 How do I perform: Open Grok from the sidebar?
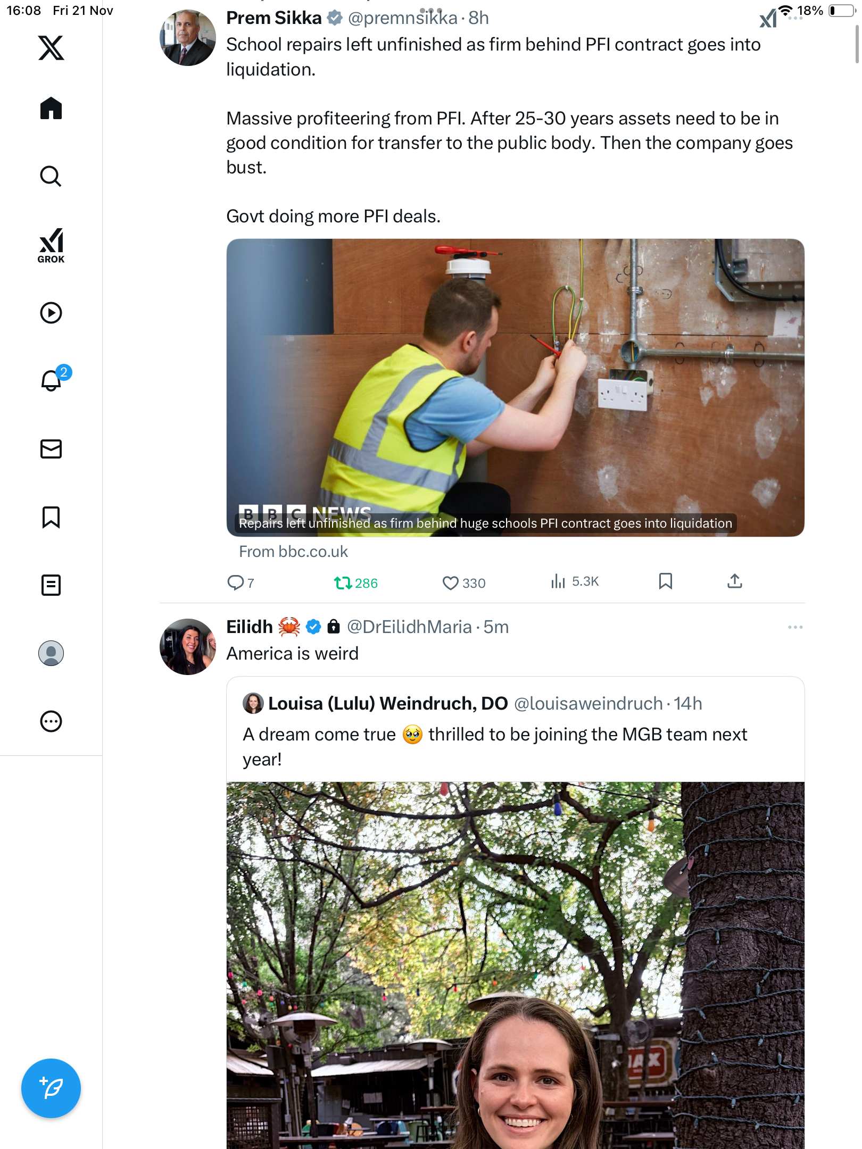click(x=51, y=245)
